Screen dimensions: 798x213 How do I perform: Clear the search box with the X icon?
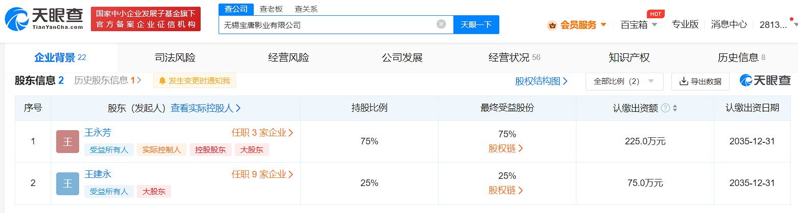click(x=441, y=24)
